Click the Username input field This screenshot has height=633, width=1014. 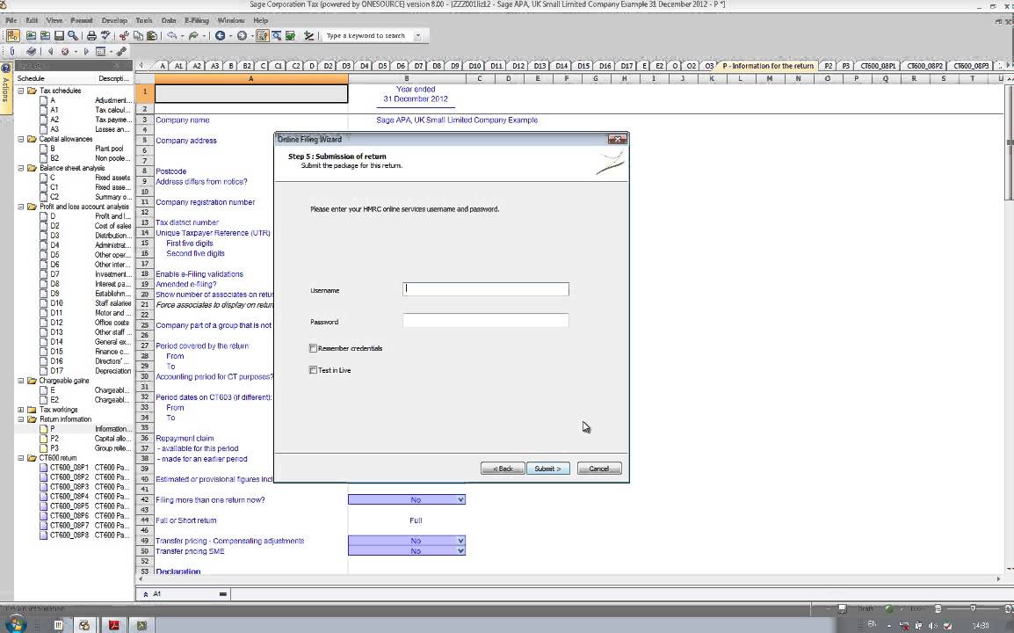tap(486, 289)
